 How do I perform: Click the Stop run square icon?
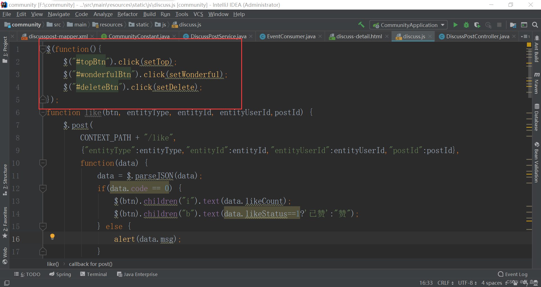click(499, 25)
